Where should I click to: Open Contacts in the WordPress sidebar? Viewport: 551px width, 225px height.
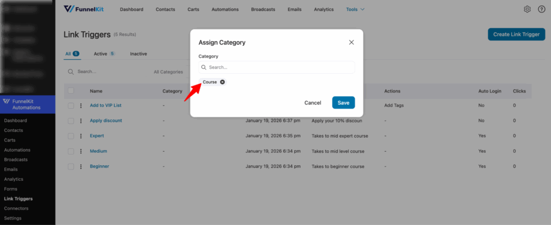[13, 130]
